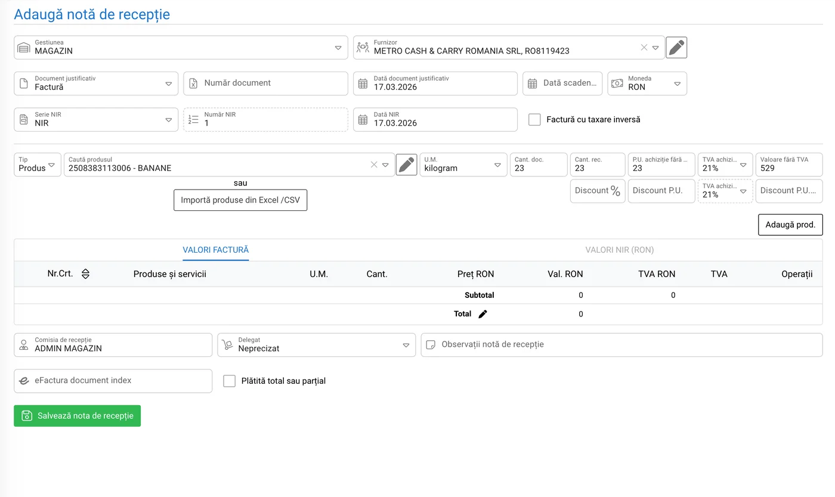This screenshot has height=497, width=835.
Task: Sort rows with the Nr.Crt. arrows icon
Action: pos(85,274)
